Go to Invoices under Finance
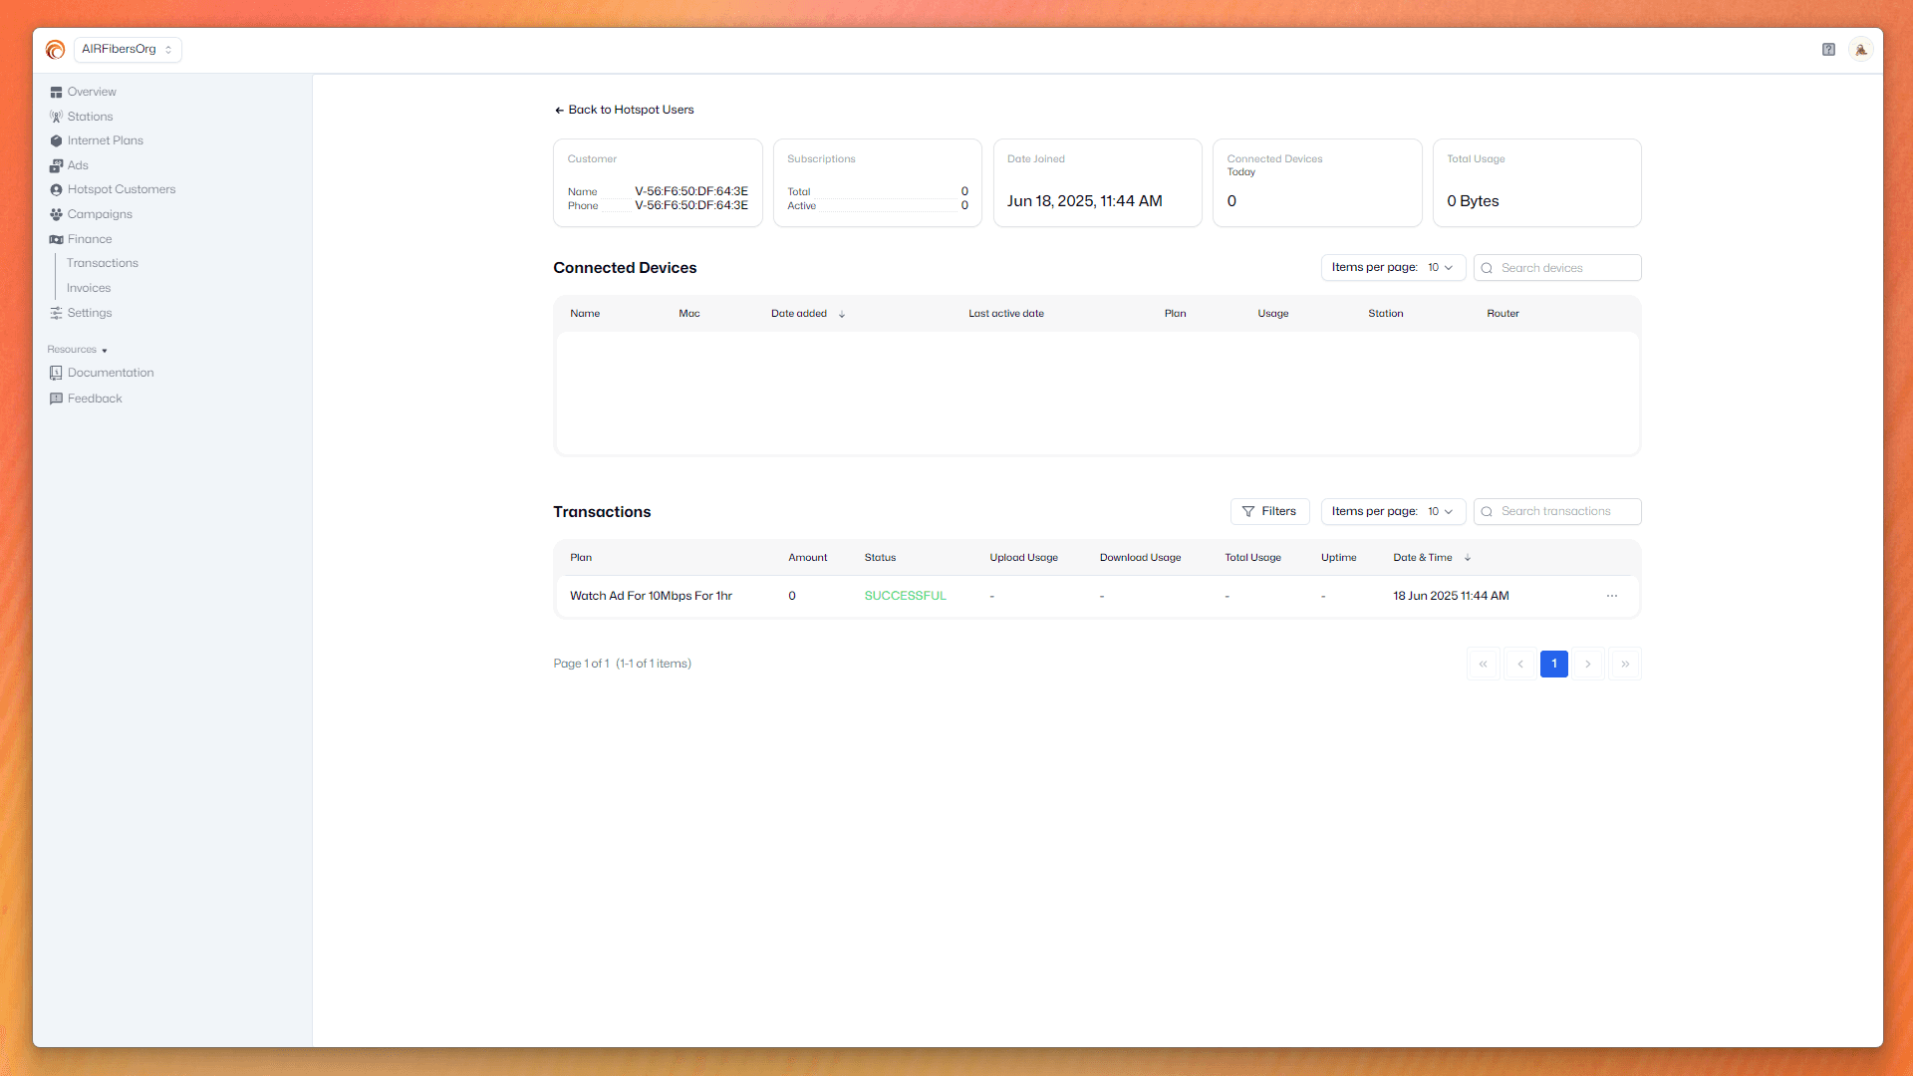The image size is (1913, 1076). point(89,288)
